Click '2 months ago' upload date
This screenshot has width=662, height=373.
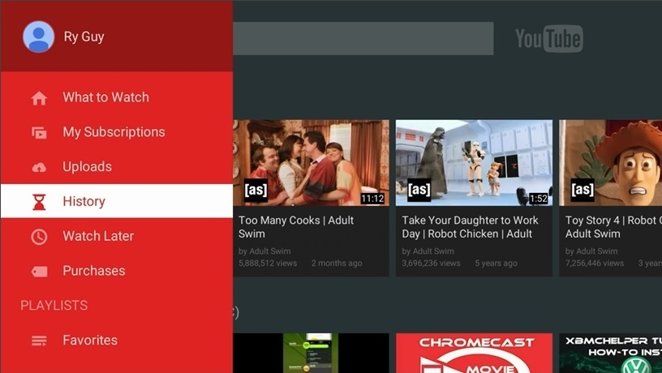337,264
